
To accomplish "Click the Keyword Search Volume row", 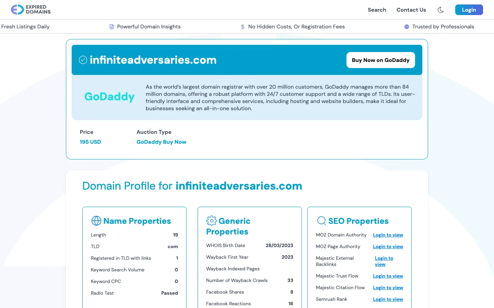I will [x=134, y=270].
